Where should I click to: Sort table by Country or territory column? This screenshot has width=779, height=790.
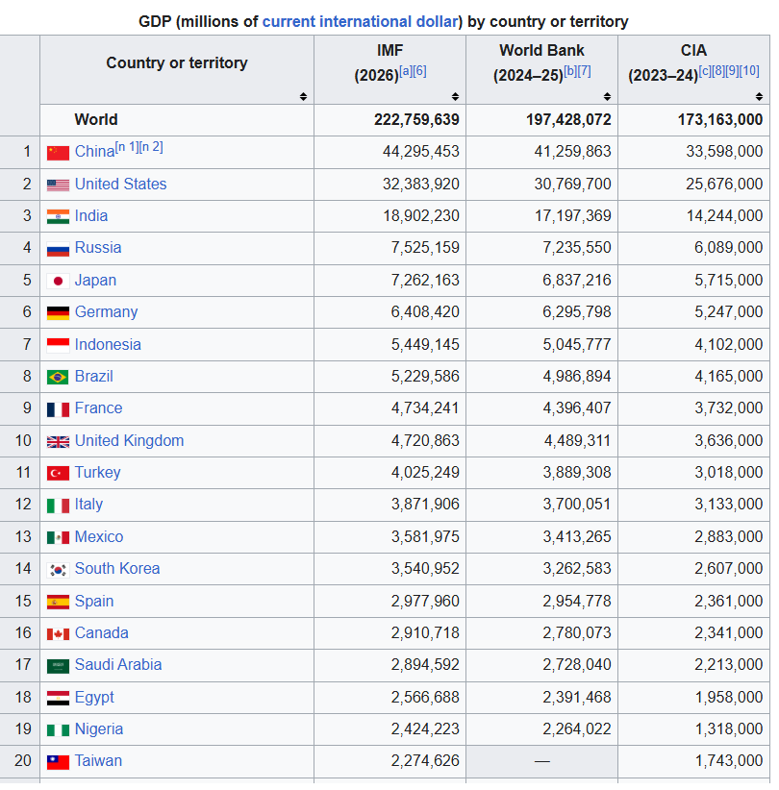(303, 96)
